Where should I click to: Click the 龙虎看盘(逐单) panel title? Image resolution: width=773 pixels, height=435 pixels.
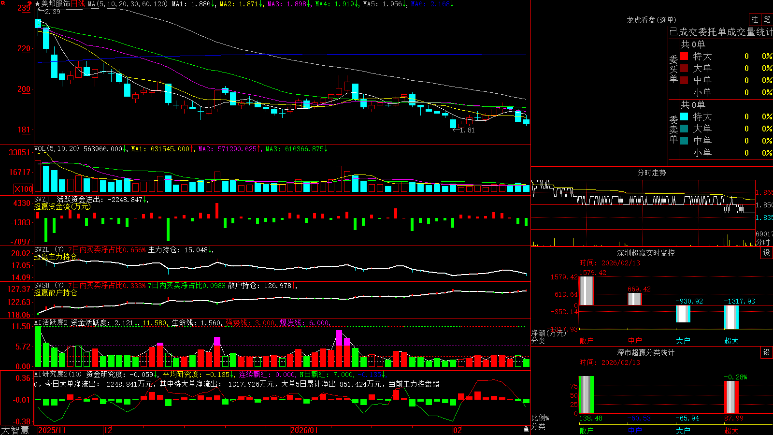(651, 20)
